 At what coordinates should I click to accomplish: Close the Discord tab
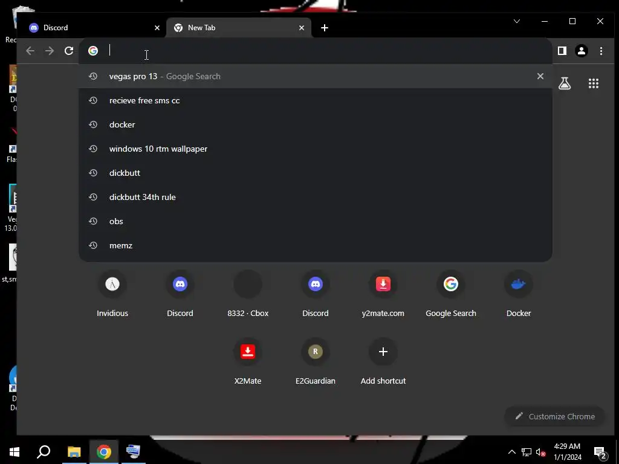click(157, 28)
